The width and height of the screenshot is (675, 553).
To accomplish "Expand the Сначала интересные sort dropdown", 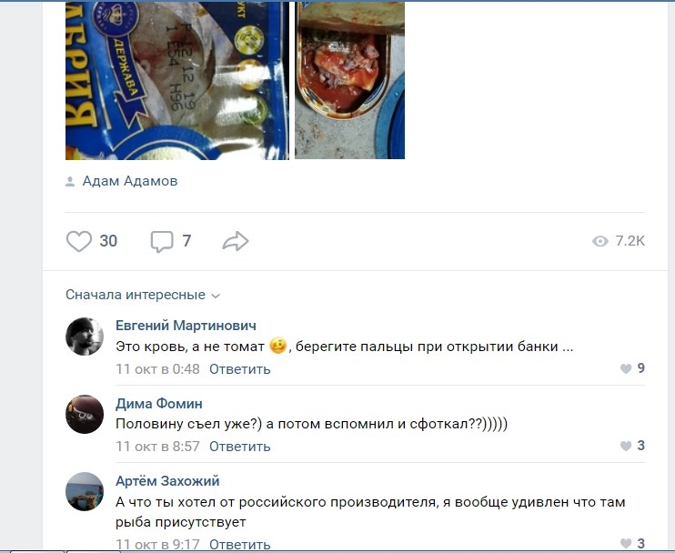I will click(143, 295).
